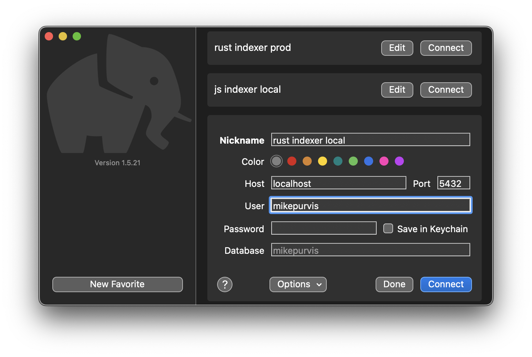Edit the js indexer local favorite
Image resolution: width=532 pixels, height=357 pixels.
coord(397,90)
